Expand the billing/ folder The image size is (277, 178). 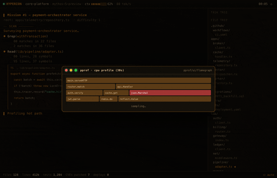220,127
